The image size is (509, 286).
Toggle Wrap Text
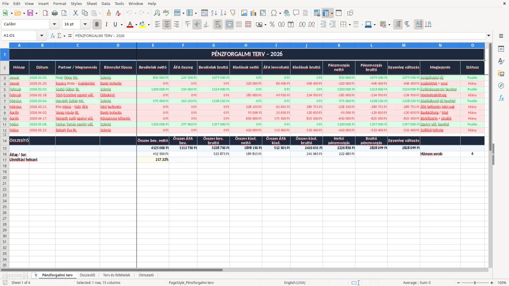(x=218, y=25)
